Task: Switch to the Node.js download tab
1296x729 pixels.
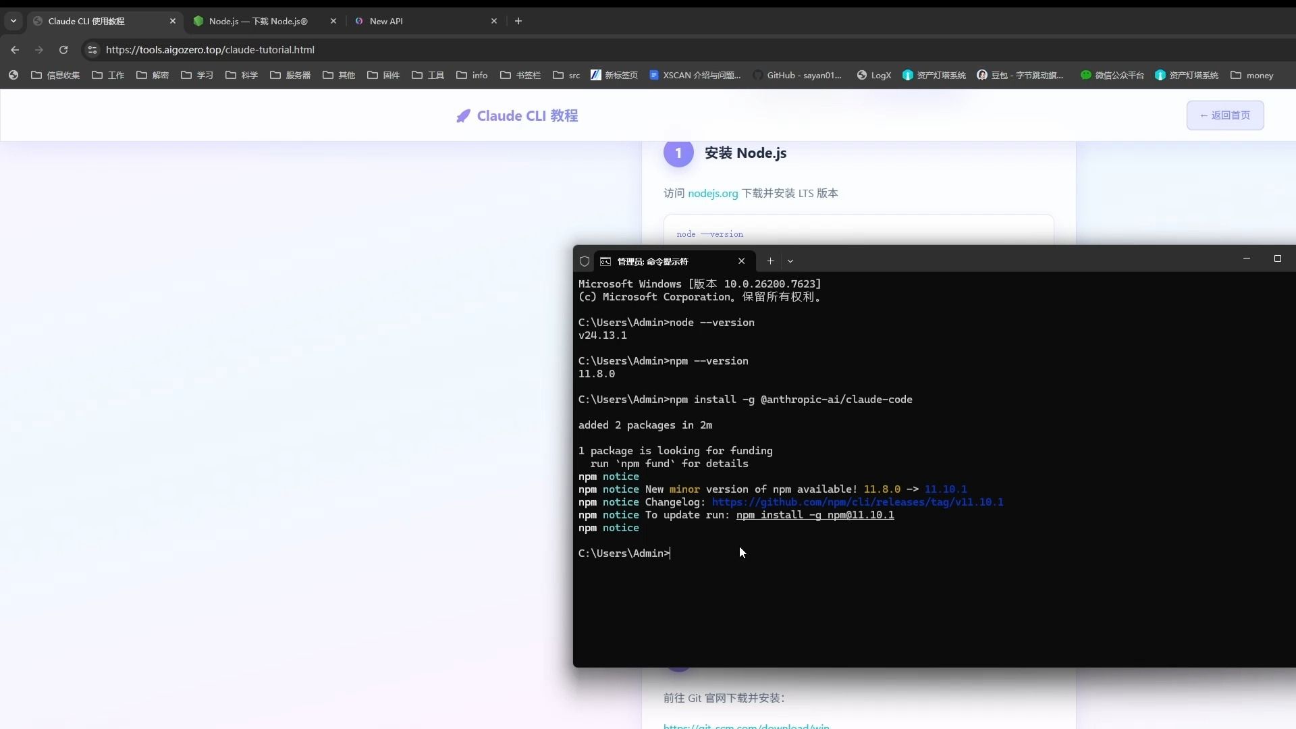Action: coord(258,21)
